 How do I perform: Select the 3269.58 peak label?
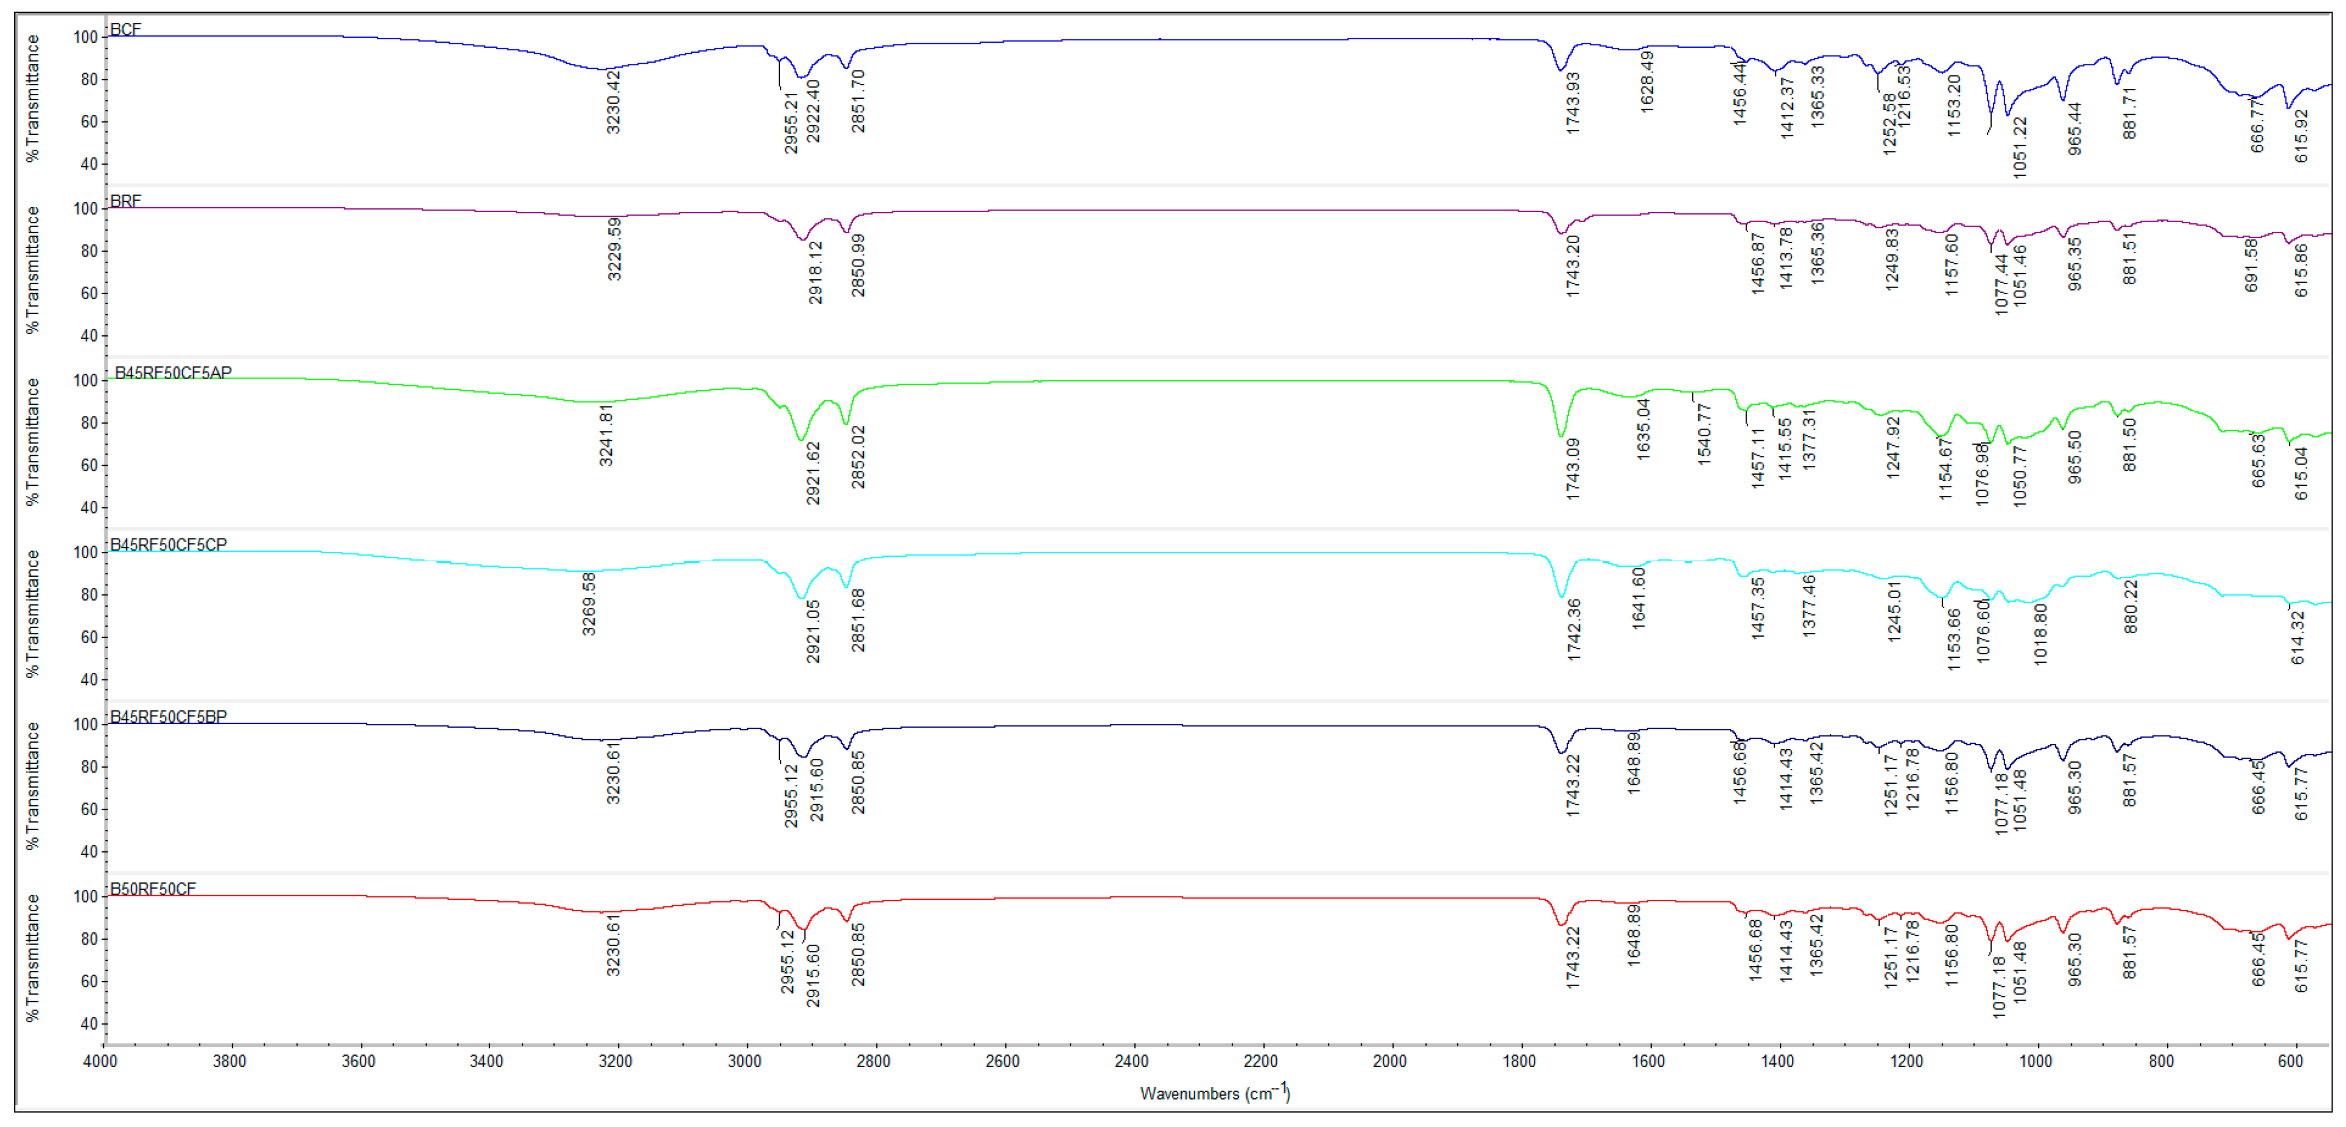pos(589,603)
